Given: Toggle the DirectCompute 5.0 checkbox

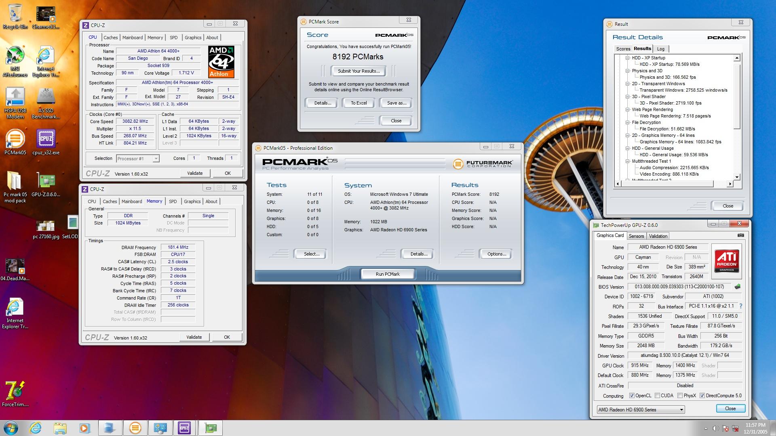Looking at the screenshot, I should point(702,396).
